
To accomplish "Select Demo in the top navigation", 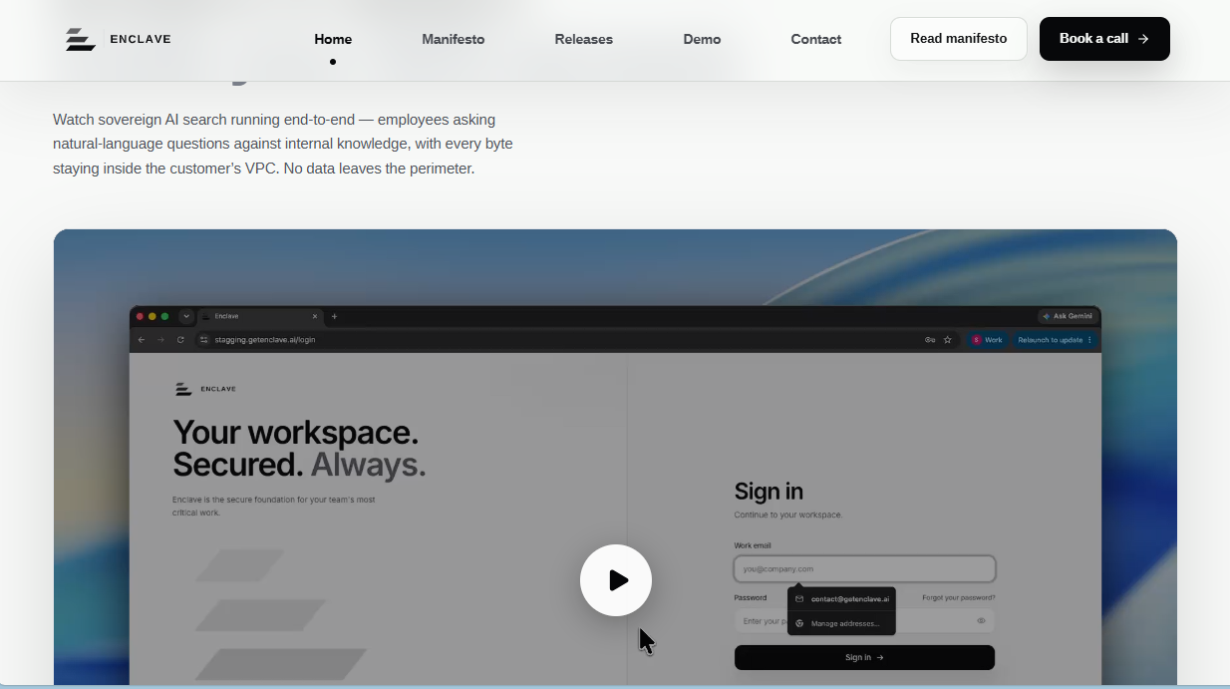I will point(702,39).
